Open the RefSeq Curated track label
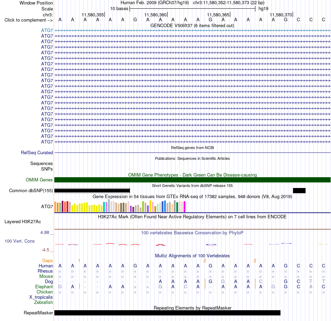Viewport: 331px width, 321px height. [x=37, y=152]
